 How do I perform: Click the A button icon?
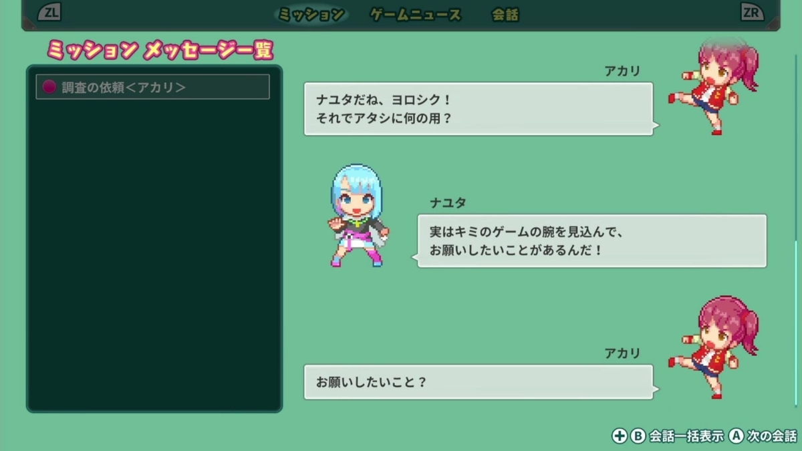[736, 436]
